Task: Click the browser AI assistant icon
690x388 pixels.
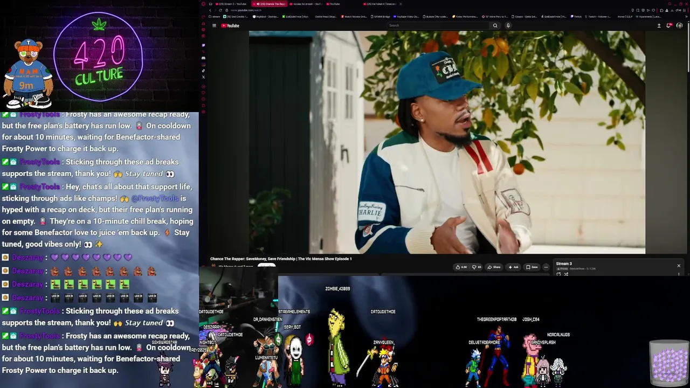Action: (x=679, y=10)
